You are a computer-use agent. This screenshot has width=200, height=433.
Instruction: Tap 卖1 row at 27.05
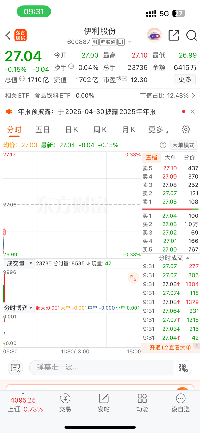pyautogui.click(x=171, y=202)
